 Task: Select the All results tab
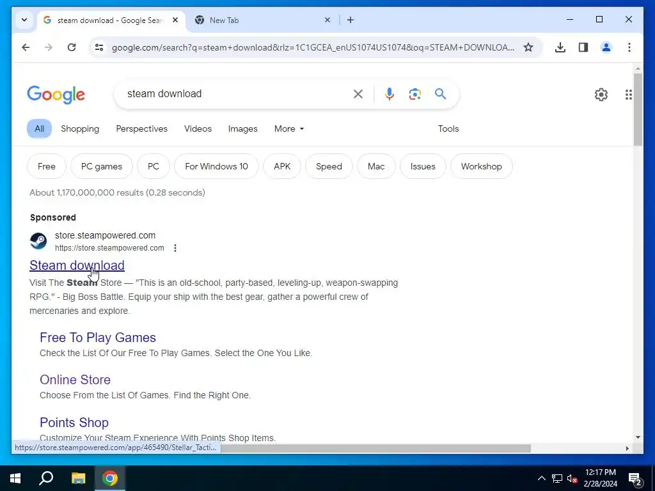click(x=39, y=129)
